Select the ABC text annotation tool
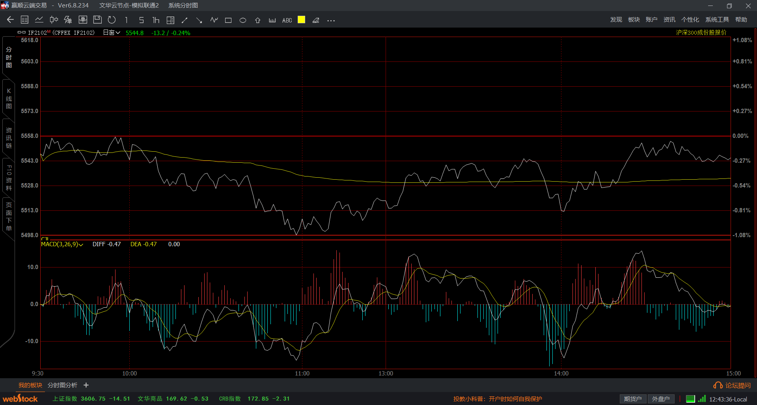The image size is (757, 405). pyautogui.click(x=287, y=20)
